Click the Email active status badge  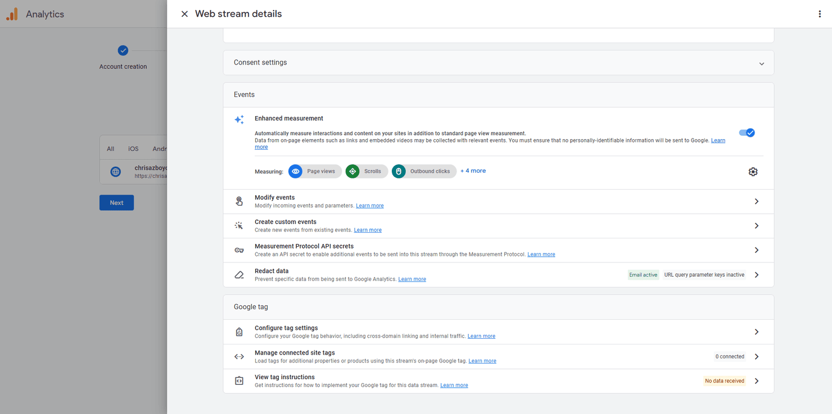tap(643, 275)
